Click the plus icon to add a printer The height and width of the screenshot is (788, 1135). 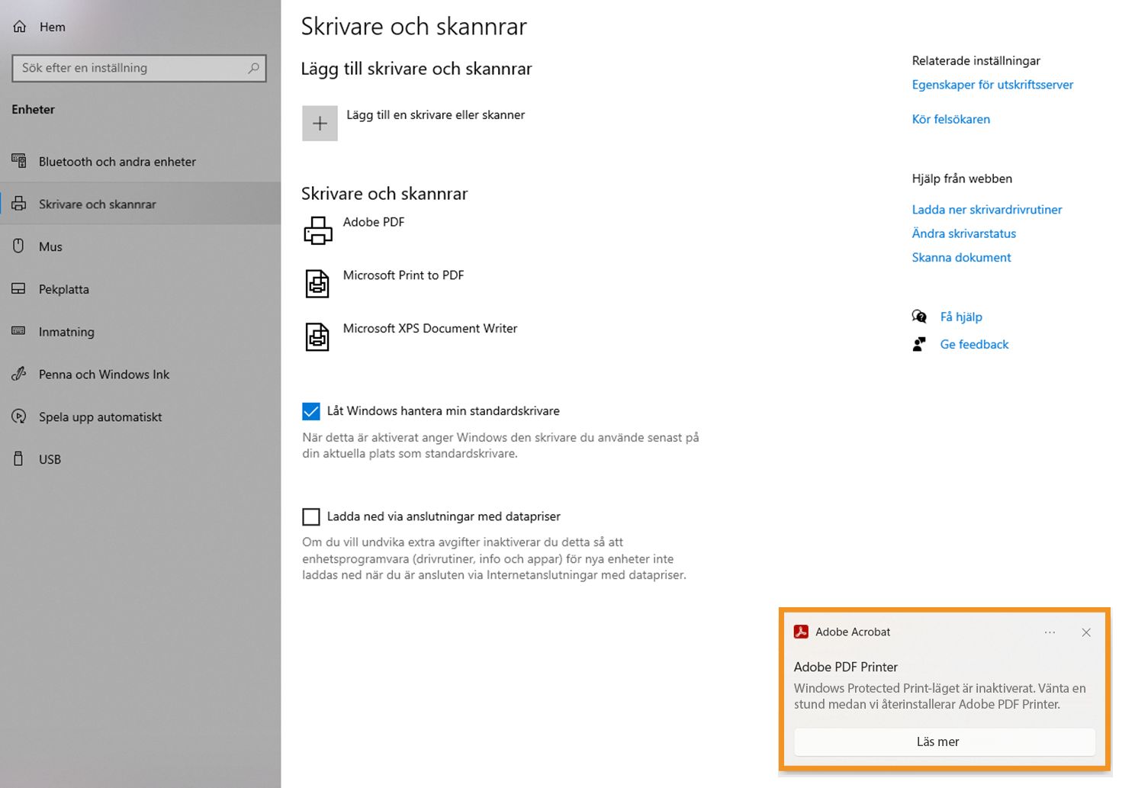tap(320, 124)
